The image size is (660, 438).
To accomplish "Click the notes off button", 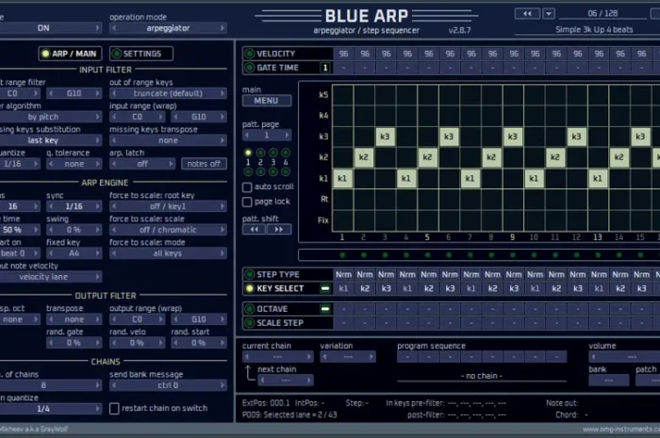I will click(x=204, y=164).
